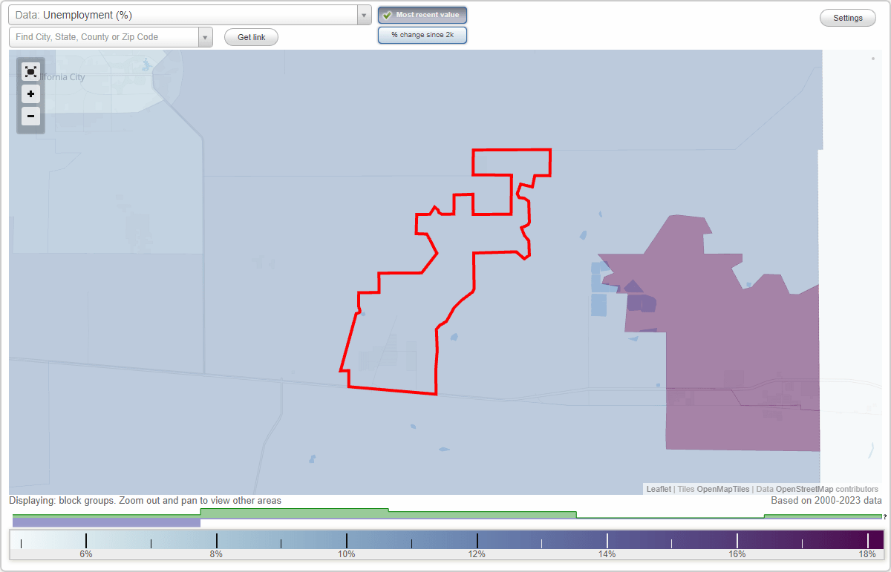Click the California City label on the map

(62, 77)
